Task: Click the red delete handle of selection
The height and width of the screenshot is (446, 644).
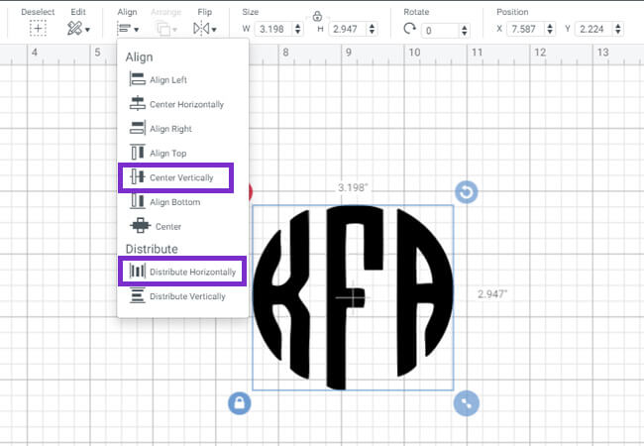Action: (x=251, y=192)
